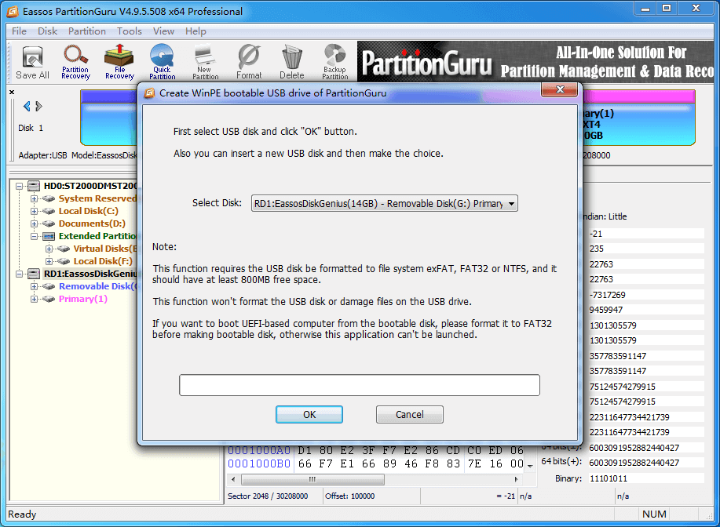The height and width of the screenshot is (527, 720).
Task: Select Local Disk(F:) in the tree
Action: (x=103, y=261)
